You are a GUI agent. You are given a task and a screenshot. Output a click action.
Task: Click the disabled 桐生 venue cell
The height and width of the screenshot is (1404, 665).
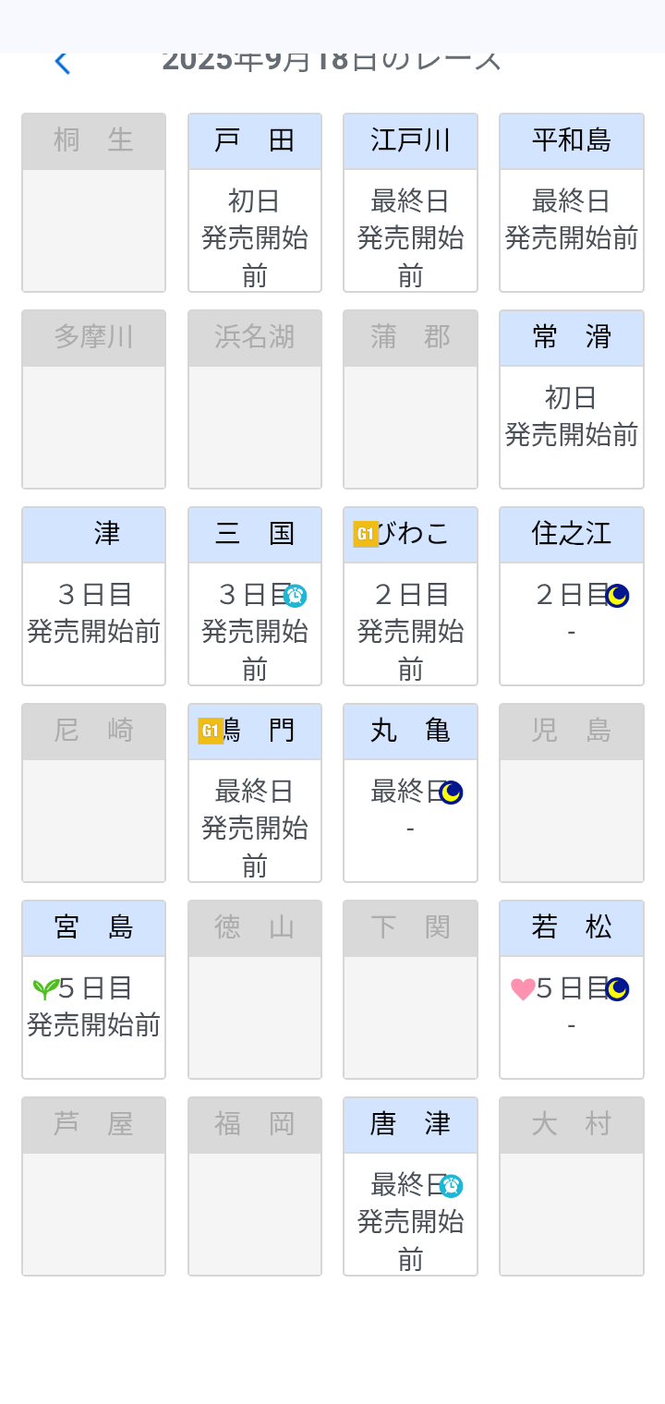coord(94,203)
